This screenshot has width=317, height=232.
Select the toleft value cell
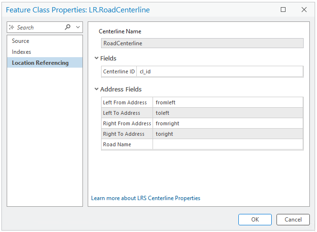tap(228, 113)
